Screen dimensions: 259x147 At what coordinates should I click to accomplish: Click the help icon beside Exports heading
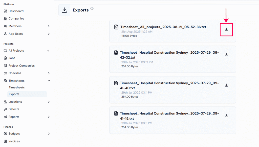pos(92,9)
